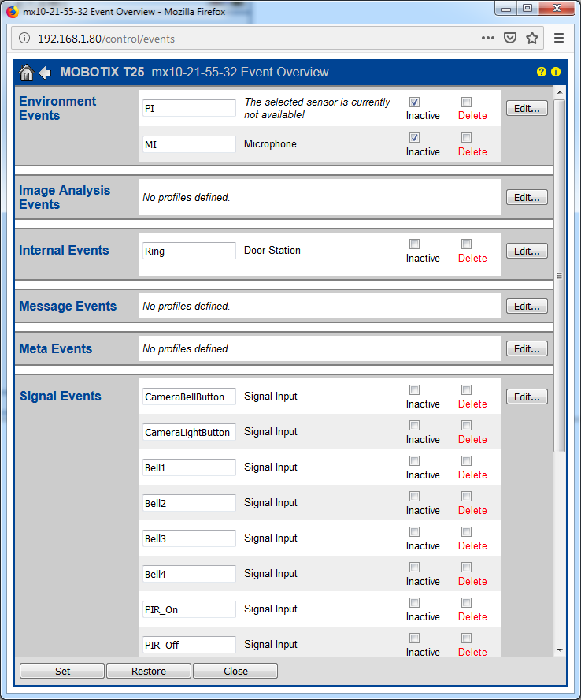The width and height of the screenshot is (581, 700).
Task: Set CameraBellButton event Inactive
Action: 414,389
